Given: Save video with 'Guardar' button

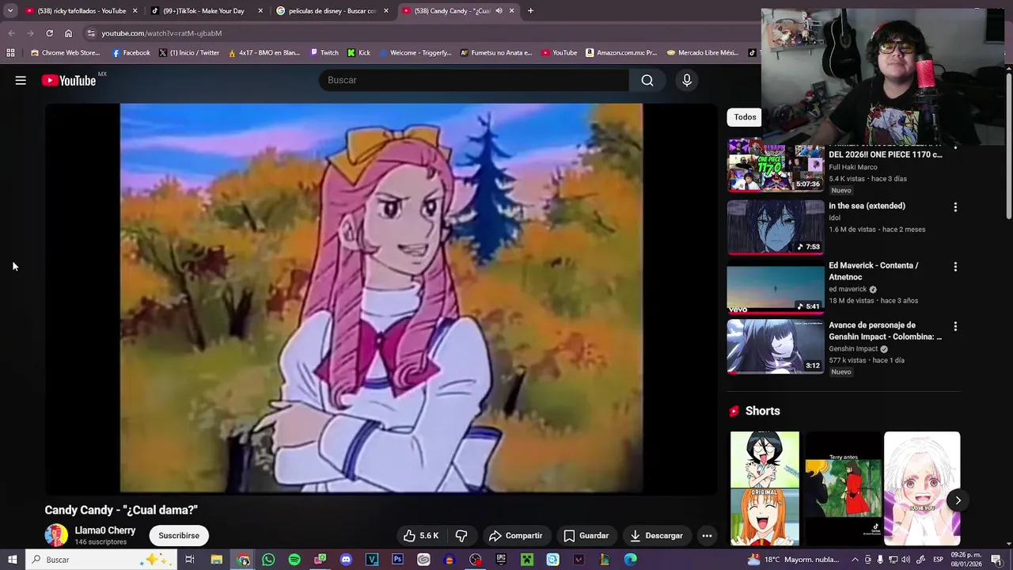Looking at the screenshot, I should click(586, 536).
